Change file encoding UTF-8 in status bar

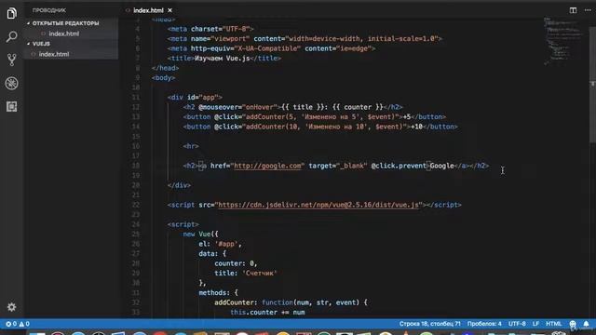(517, 324)
